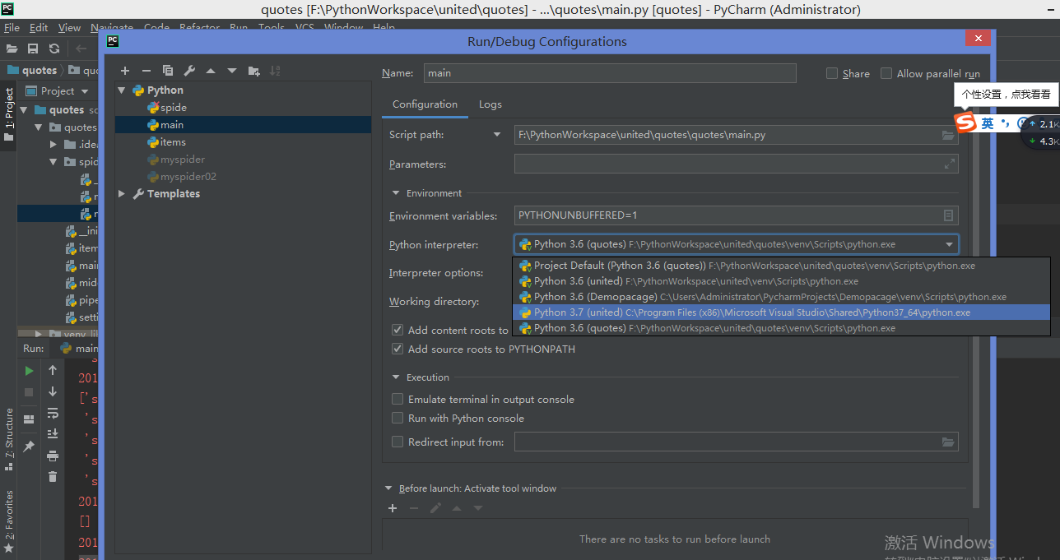The height and width of the screenshot is (560, 1060).
Task: Click the Save All icon in main toolbar
Action: [x=33, y=49]
